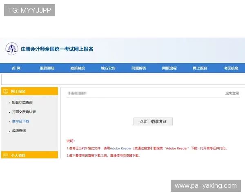Expand the 个人资料 sidebar section
This screenshot has height=196, width=245.
29,155
